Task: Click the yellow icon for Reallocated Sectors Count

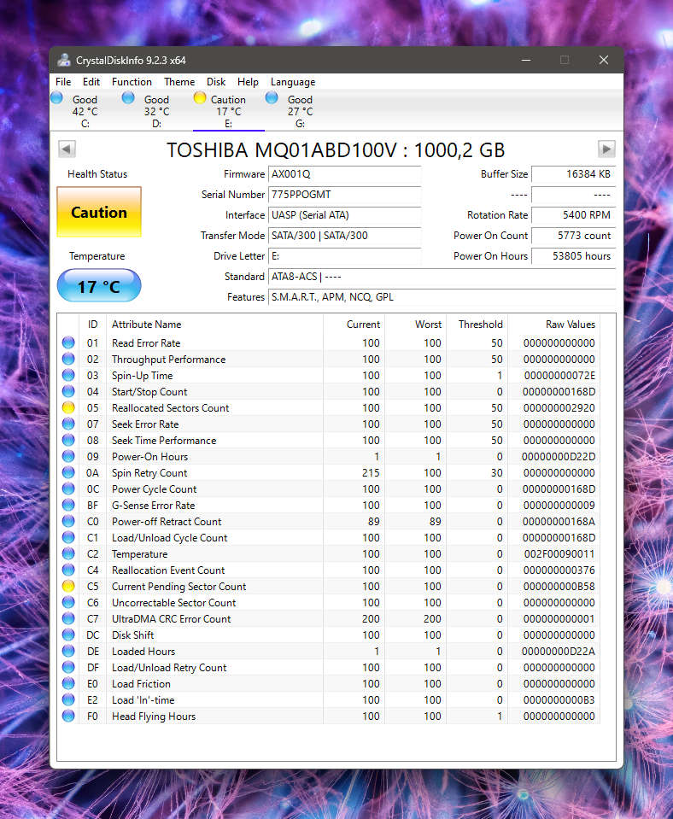Action: pos(68,407)
